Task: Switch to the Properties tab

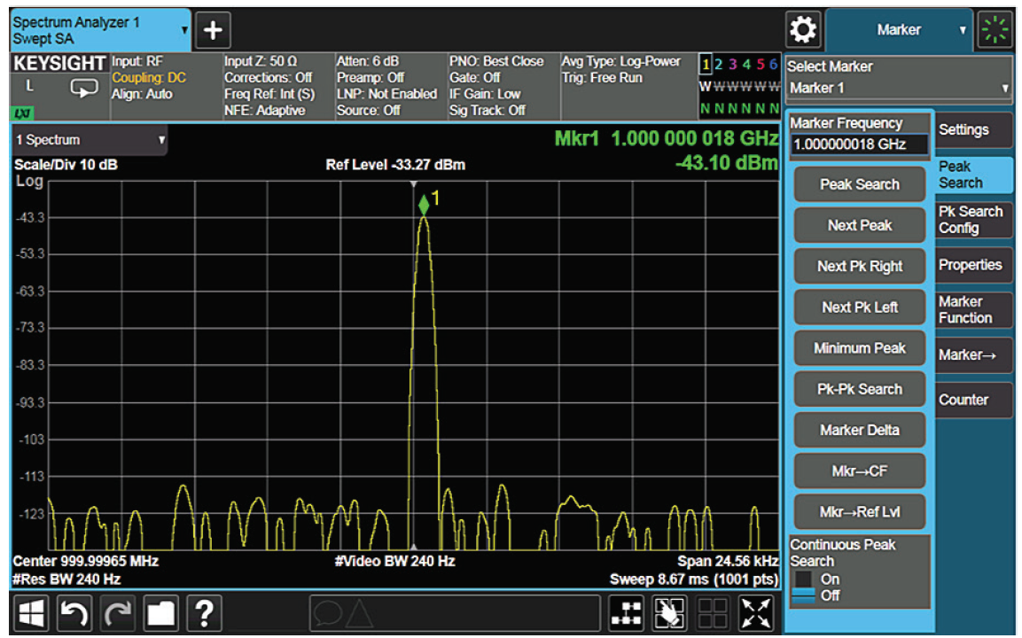Action: coord(973,265)
